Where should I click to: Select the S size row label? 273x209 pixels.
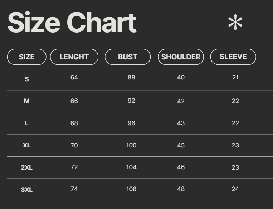point(27,79)
